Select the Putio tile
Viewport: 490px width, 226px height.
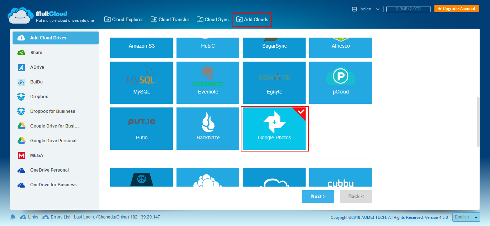(x=141, y=129)
